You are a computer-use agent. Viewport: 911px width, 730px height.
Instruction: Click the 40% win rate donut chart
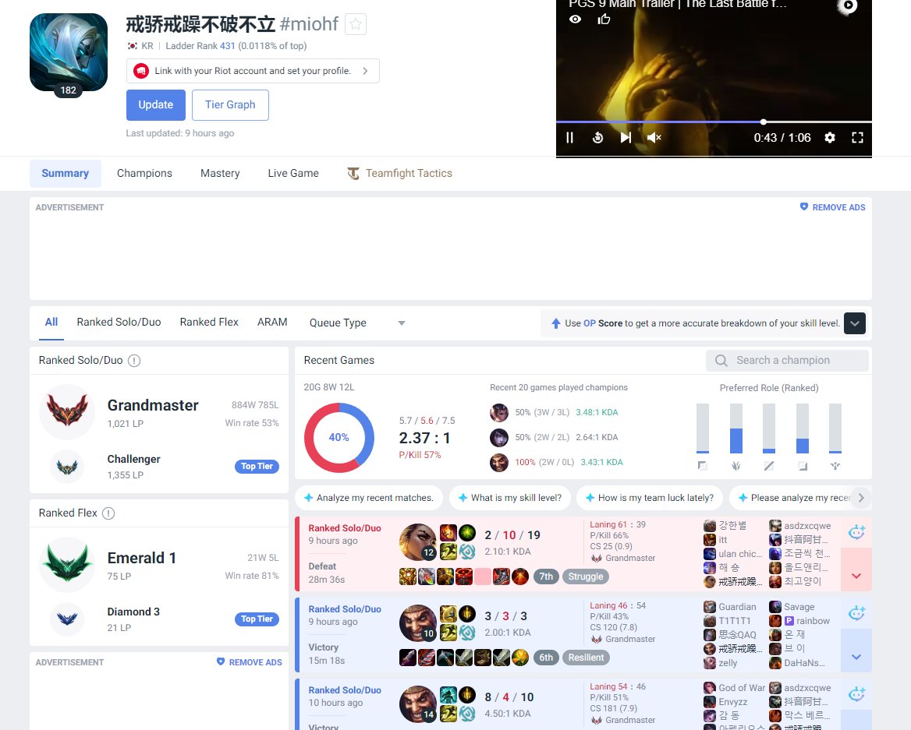tap(339, 438)
